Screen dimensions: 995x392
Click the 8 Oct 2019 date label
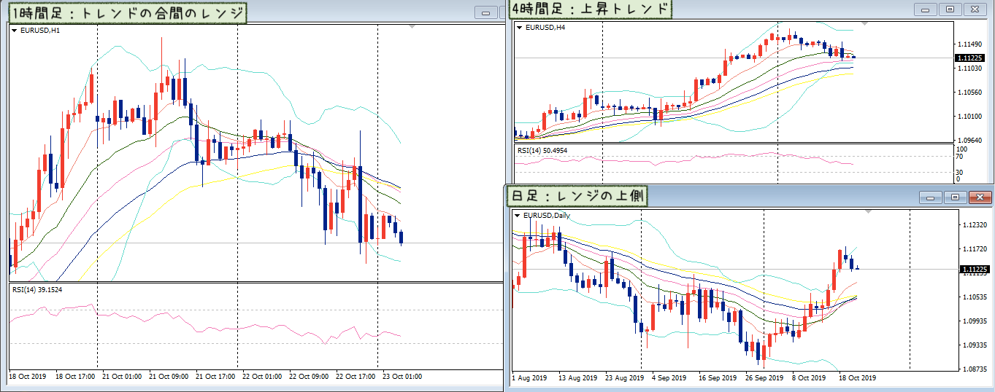click(x=809, y=378)
